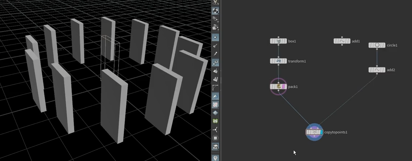Toggle display primitive numbers icon
The image size is (412, 161).
(x=215, y=79)
